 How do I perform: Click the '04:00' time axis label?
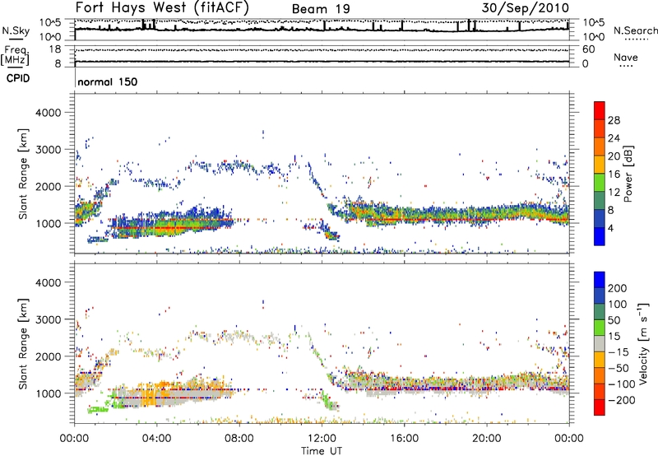(x=157, y=439)
